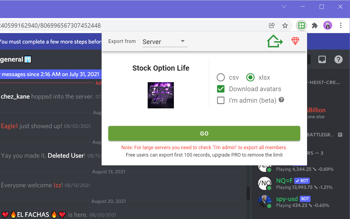This screenshot has height=219, width=350.
Task: Enable the I'm admin (beta) checkbox
Action: point(221,100)
